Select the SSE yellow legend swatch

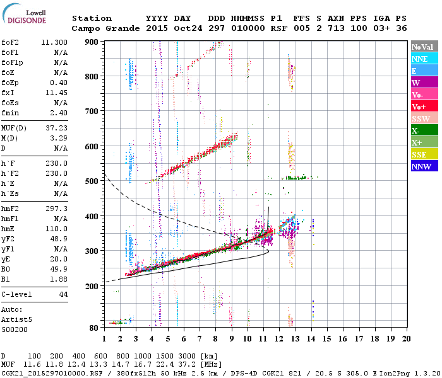424,154
